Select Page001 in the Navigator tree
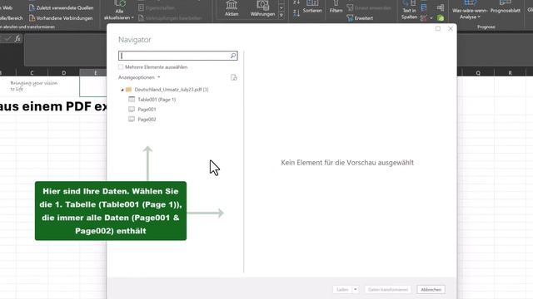This screenshot has width=533, height=299. click(x=142, y=109)
